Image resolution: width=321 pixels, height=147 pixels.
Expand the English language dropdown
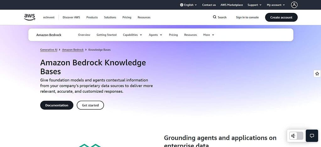(x=188, y=5)
